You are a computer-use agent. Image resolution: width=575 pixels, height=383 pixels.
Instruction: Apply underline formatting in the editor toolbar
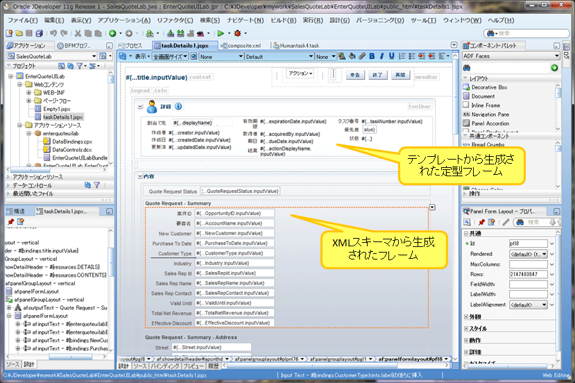(x=392, y=56)
